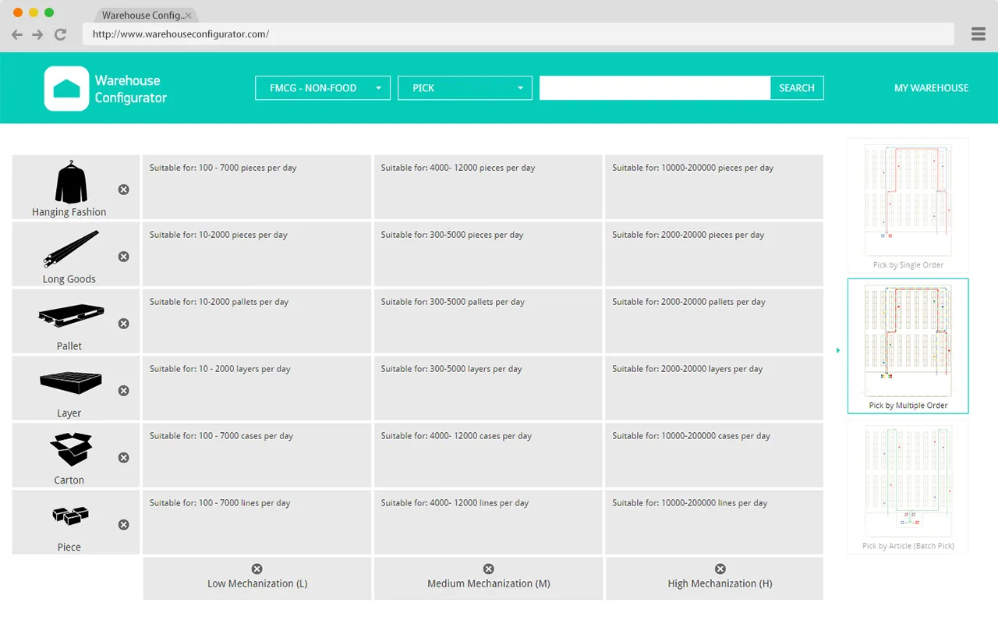Click the SEARCH button
This screenshot has height=631, width=998.
pyautogui.click(x=796, y=88)
